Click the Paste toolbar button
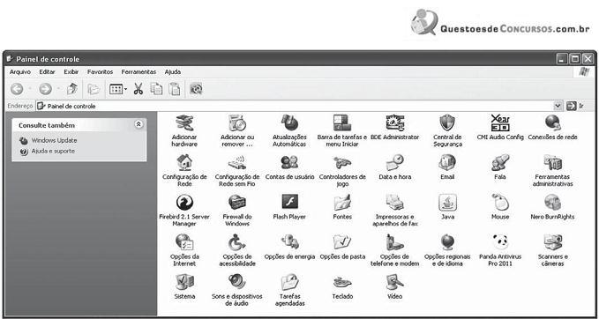Screen dimensions: 599x319 [x=174, y=89]
